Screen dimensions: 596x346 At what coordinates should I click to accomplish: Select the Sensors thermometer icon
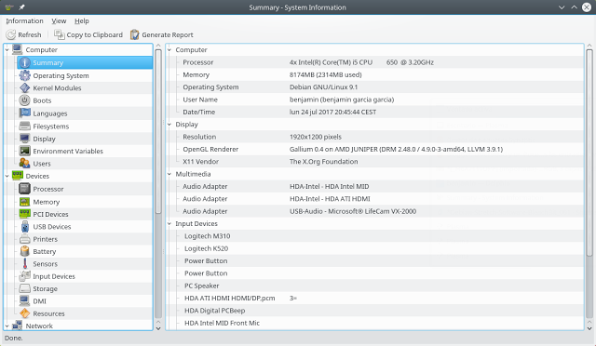[x=25, y=263]
